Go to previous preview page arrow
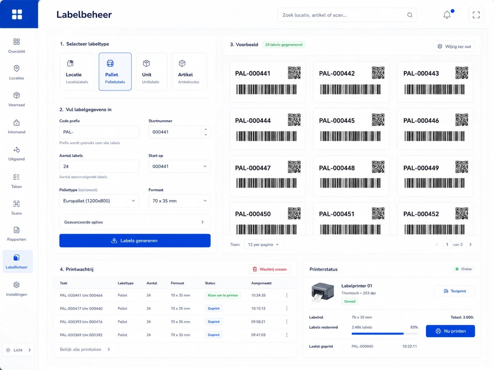Screen dimensions: 494x370 tap(437, 245)
